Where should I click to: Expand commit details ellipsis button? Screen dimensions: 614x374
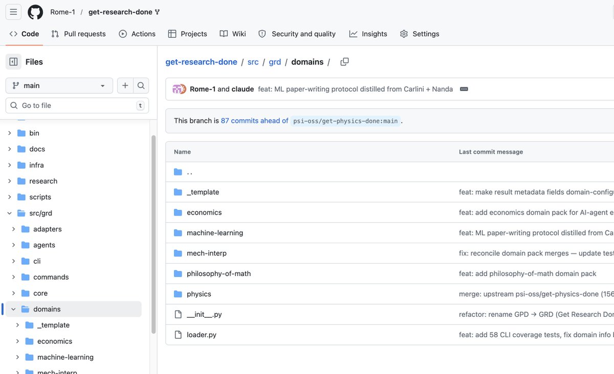click(x=464, y=89)
